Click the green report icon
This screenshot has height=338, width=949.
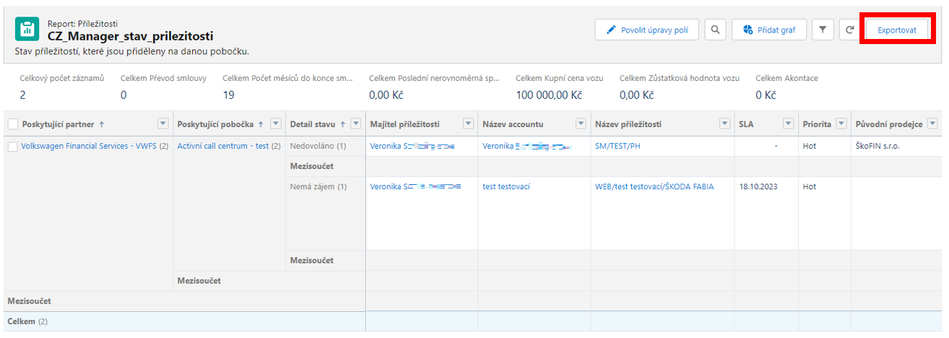[x=27, y=30]
